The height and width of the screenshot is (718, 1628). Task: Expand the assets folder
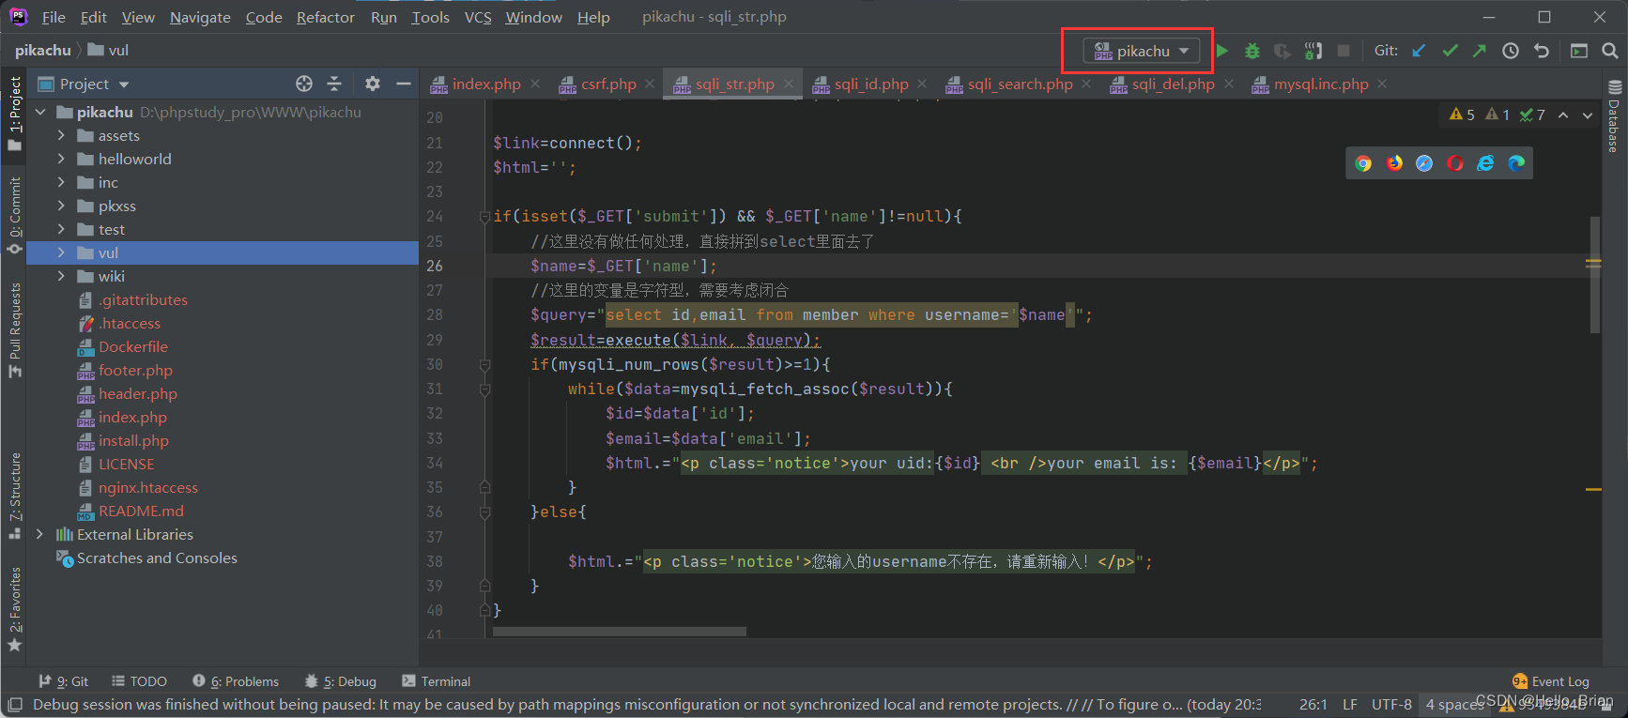coord(61,135)
